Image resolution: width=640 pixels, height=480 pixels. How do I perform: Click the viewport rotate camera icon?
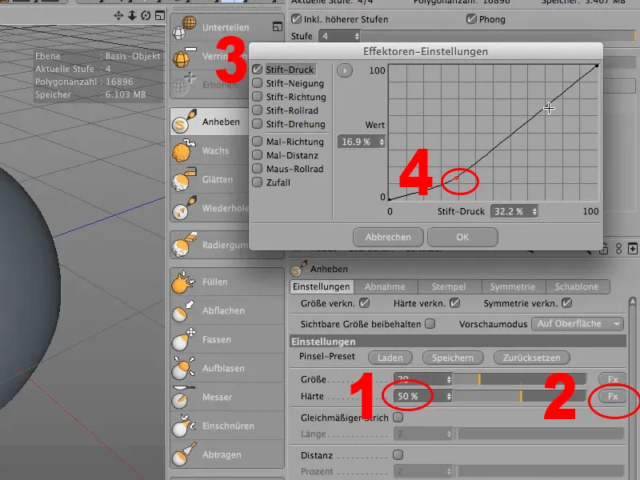coord(146,15)
